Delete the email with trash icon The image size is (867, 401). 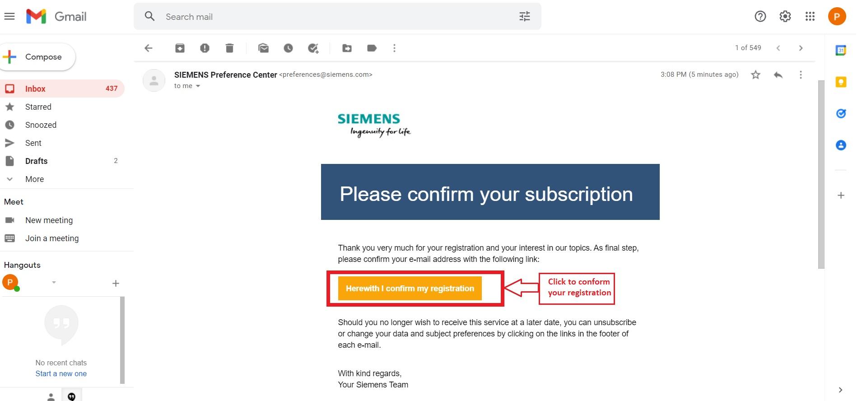229,48
